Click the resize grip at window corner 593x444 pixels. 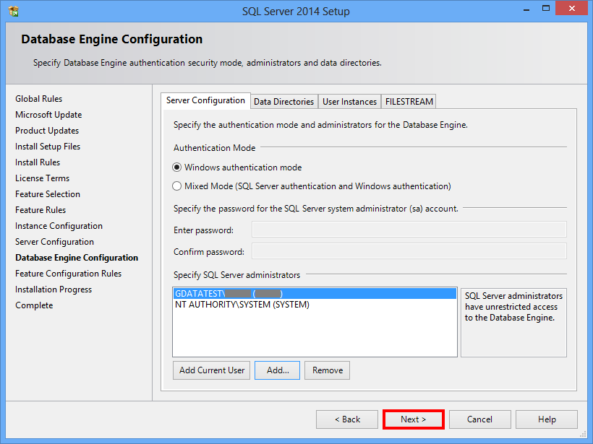(x=583, y=435)
